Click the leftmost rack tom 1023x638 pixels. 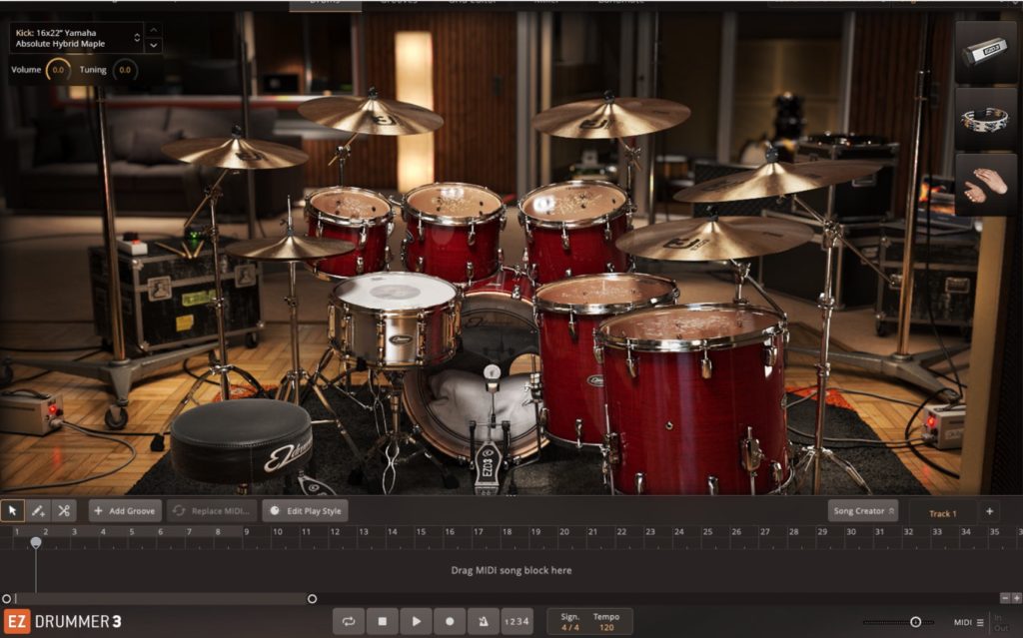349,232
